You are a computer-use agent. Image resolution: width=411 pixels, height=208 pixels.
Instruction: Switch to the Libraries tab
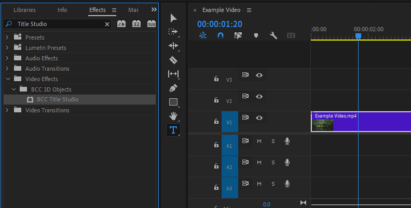click(x=24, y=10)
